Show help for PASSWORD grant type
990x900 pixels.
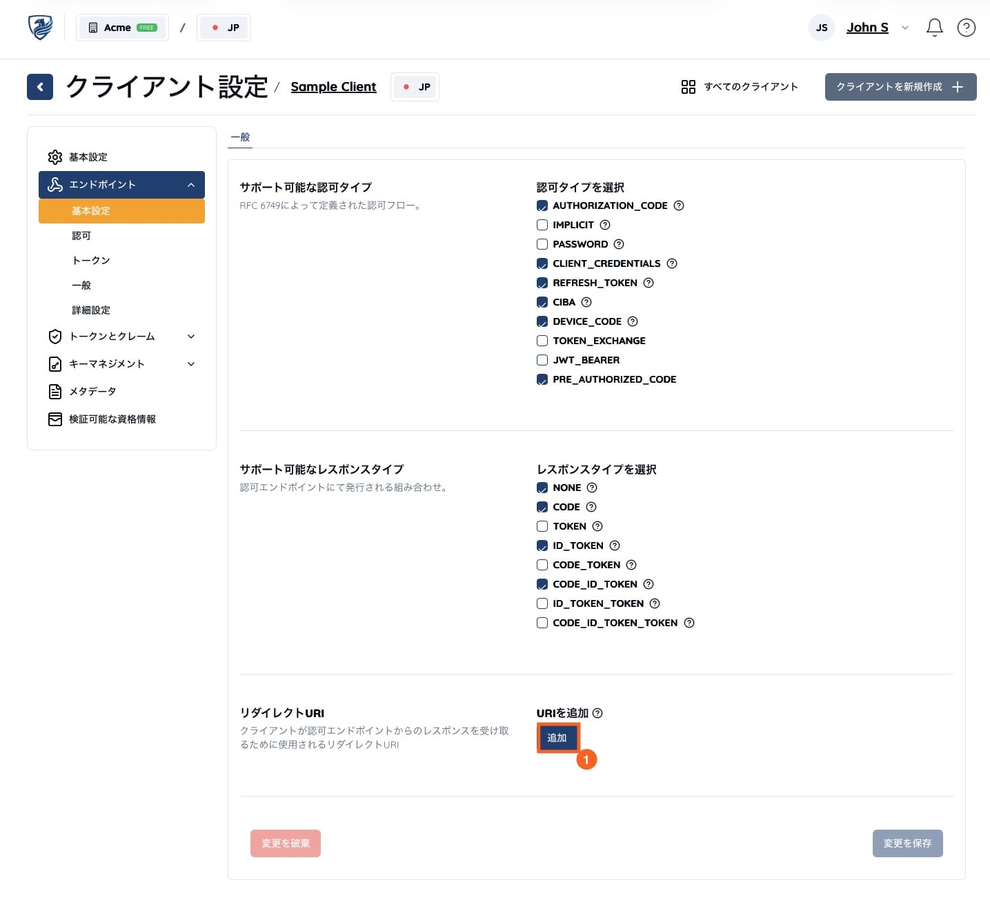coord(619,244)
